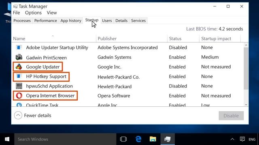
Task: Switch to the Users tab
Action: coord(107,21)
